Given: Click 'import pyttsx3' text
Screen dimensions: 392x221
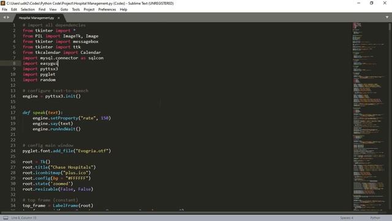Looking at the screenshot, I should point(40,69).
